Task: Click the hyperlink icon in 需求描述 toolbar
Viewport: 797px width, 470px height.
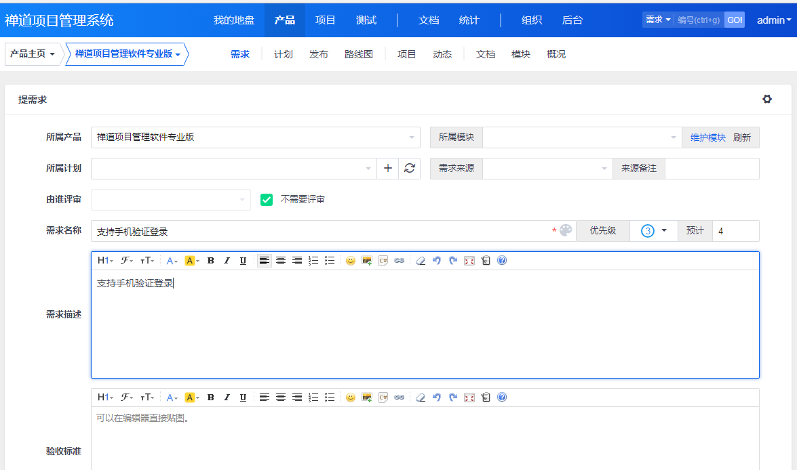Action: point(400,261)
